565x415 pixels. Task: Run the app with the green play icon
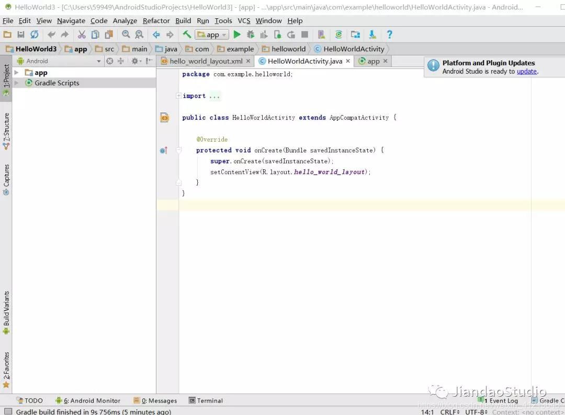237,34
